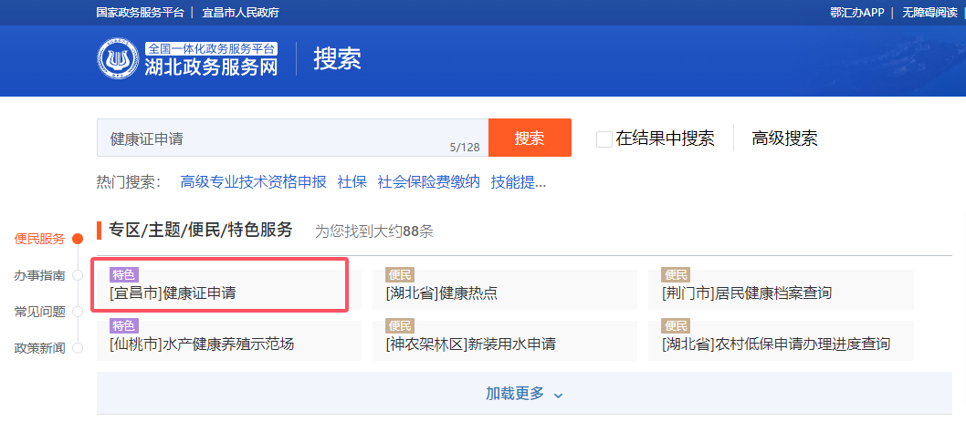Viewport: 966px width, 421px height.
Task: Select the orange 便民服务 sidebar dot
Action: click(x=78, y=239)
